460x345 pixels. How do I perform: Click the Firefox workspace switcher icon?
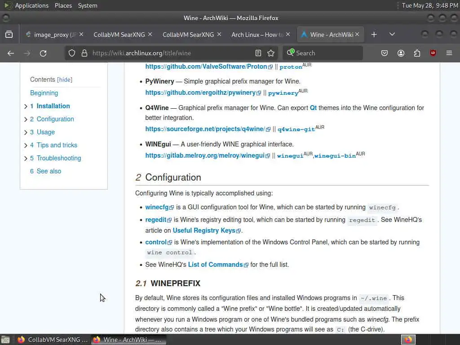click(408, 340)
